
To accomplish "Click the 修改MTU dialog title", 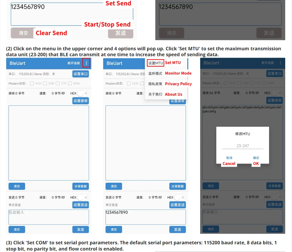I will [x=242, y=134].
